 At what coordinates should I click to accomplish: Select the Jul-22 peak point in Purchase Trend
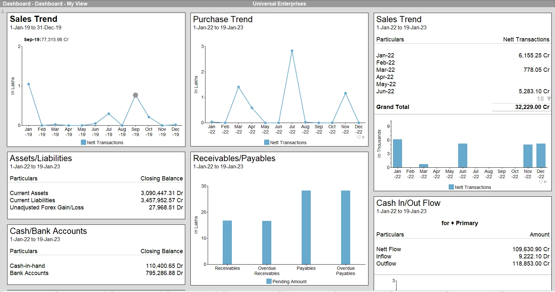point(292,51)
